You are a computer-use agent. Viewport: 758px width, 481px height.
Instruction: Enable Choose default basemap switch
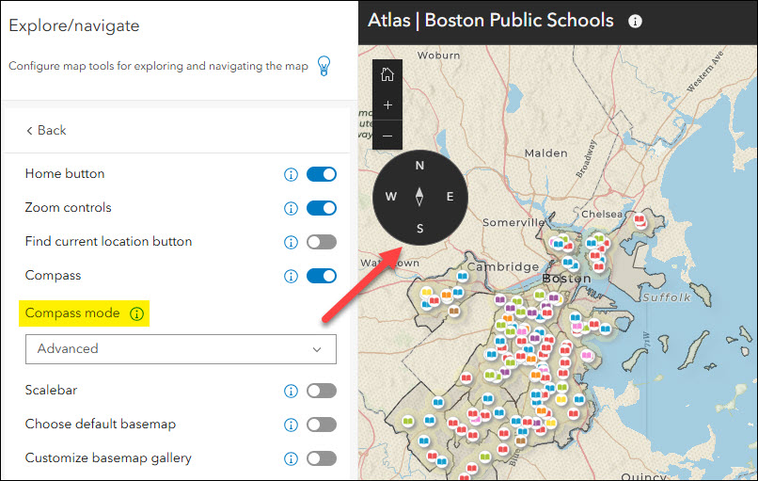[x=322, y=425]
